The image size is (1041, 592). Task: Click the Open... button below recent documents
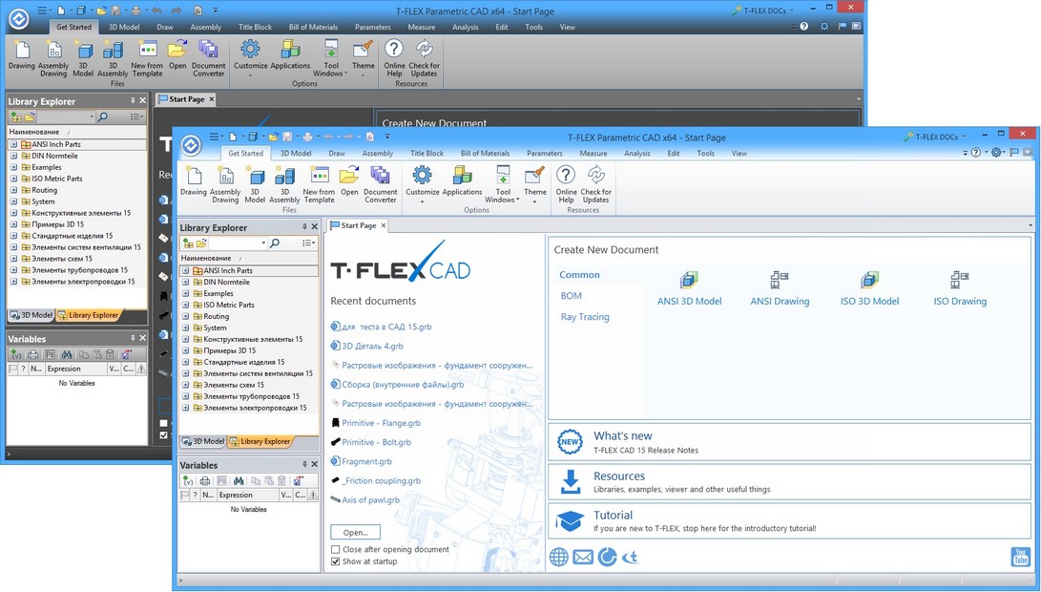click(355, 532)
